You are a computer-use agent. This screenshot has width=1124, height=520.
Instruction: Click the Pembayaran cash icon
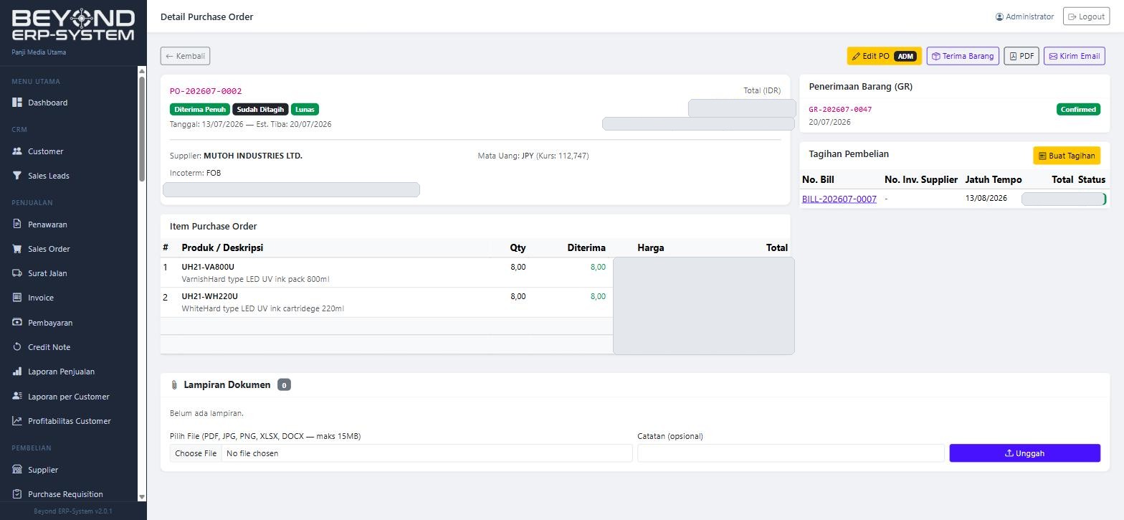tap(17, 323)
